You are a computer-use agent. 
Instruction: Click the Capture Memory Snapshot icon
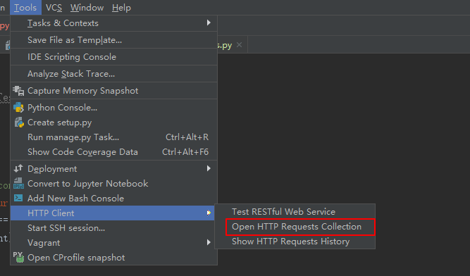[x=18, y=91]
